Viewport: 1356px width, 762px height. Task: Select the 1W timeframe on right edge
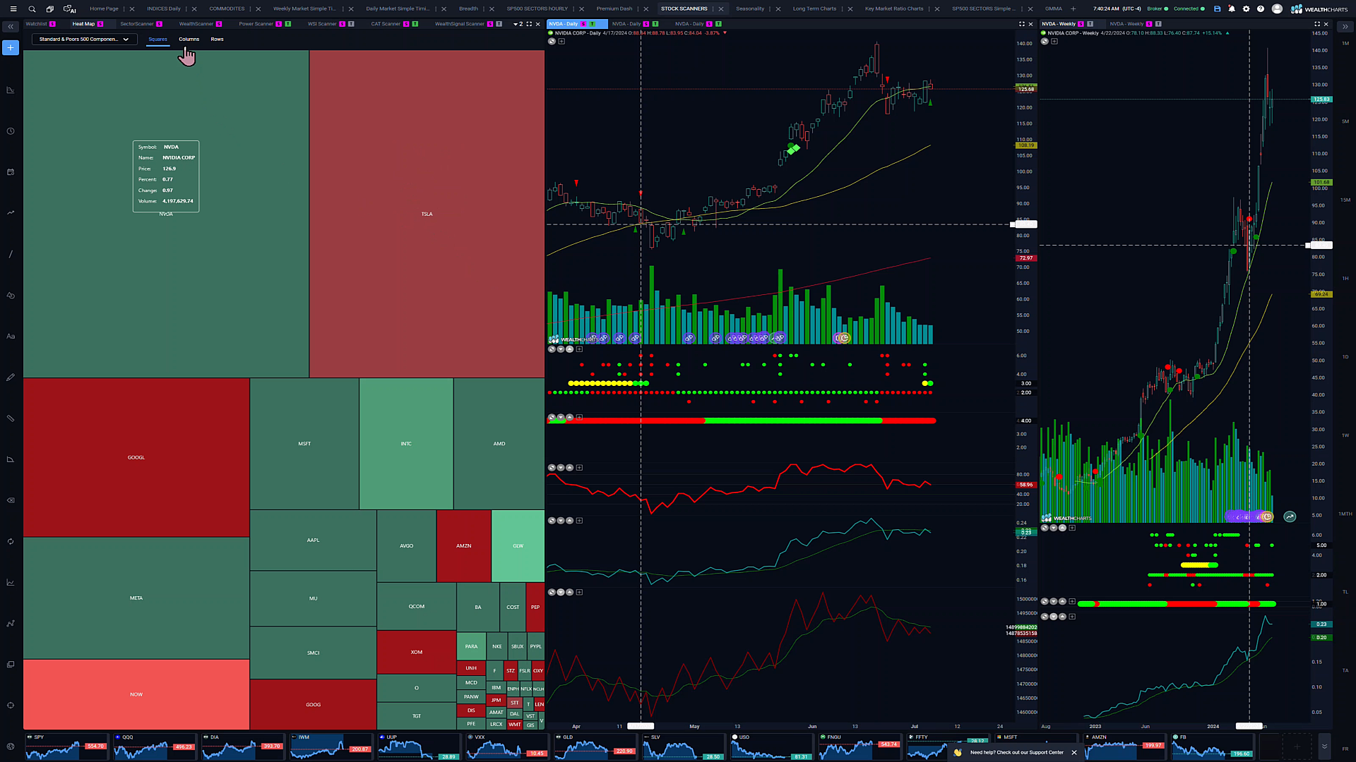coord(1345,435)
